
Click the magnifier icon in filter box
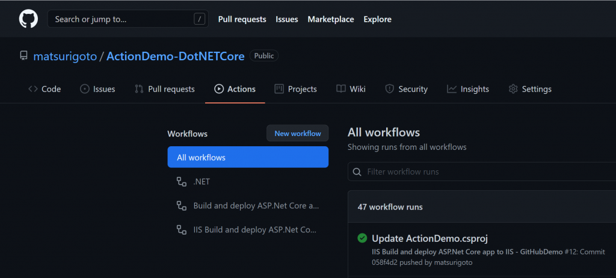point(358,172)
